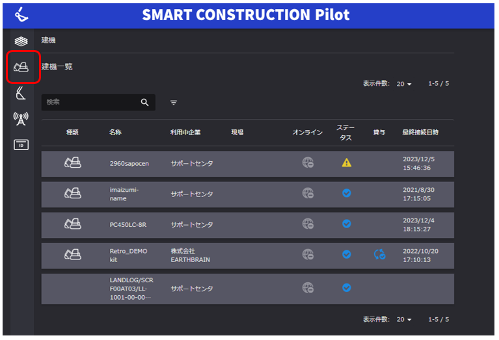Click date 2021/8/30 17:15:05
This screenshot has height=340, width=499.
pyautogui.click(x=419, y=194)
